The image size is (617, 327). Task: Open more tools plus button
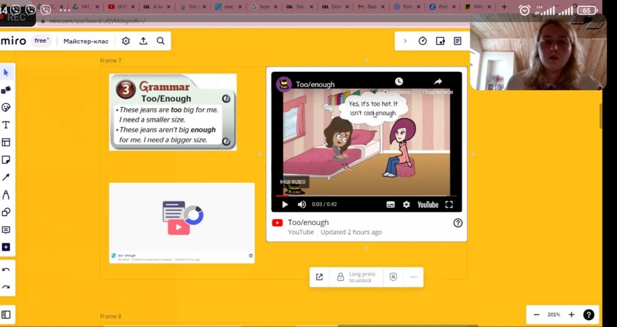[x=6, y=247]
